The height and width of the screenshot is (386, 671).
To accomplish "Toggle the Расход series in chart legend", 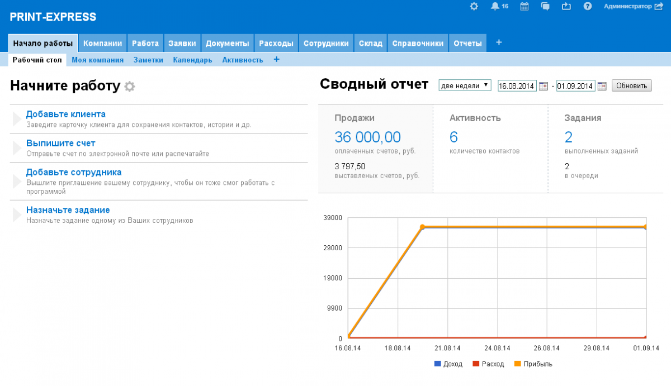I will [x=488, y=364].
